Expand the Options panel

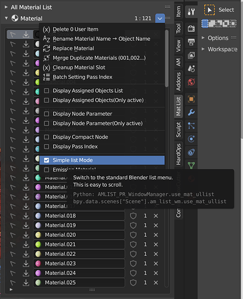(203, 38)
